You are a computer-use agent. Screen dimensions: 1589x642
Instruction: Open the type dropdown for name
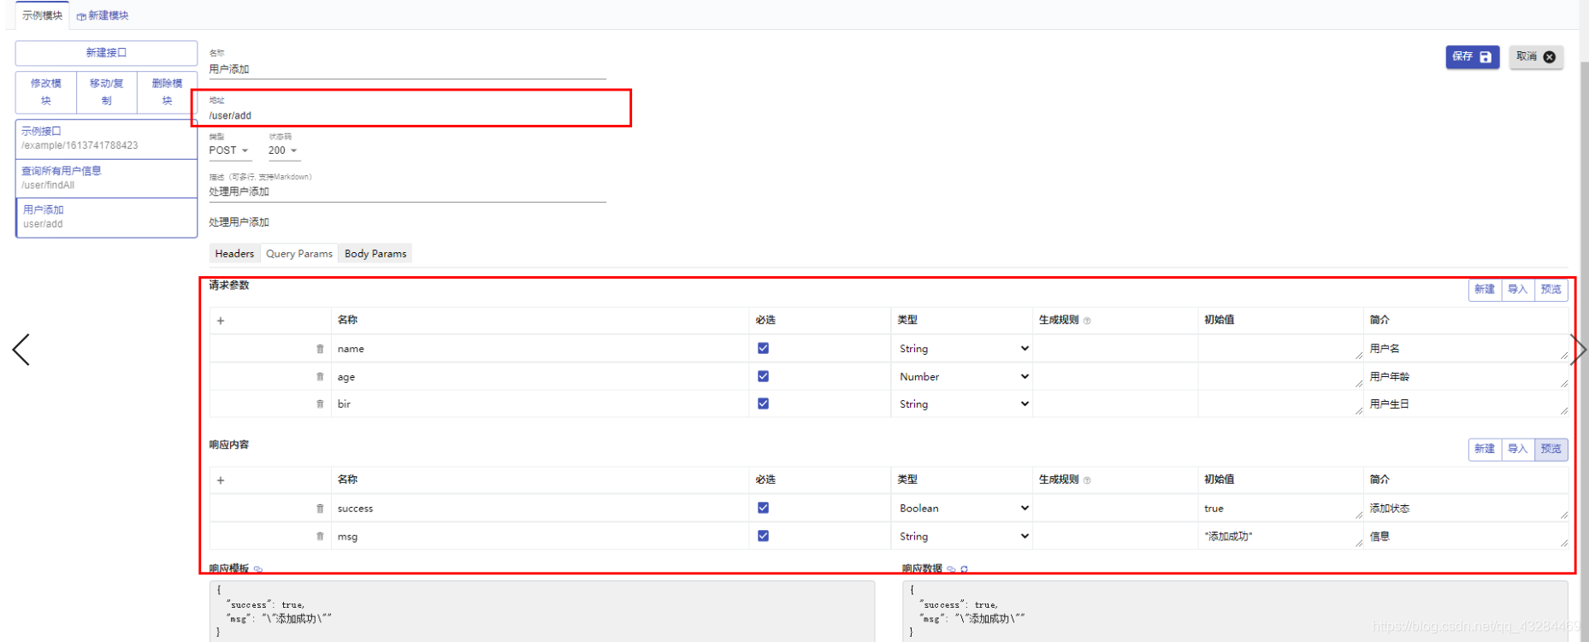click(x=963, y=349)
